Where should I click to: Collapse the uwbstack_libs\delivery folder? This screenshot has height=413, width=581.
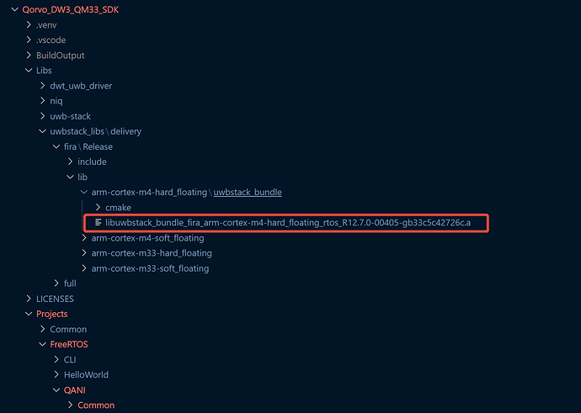tap(95, 131)
